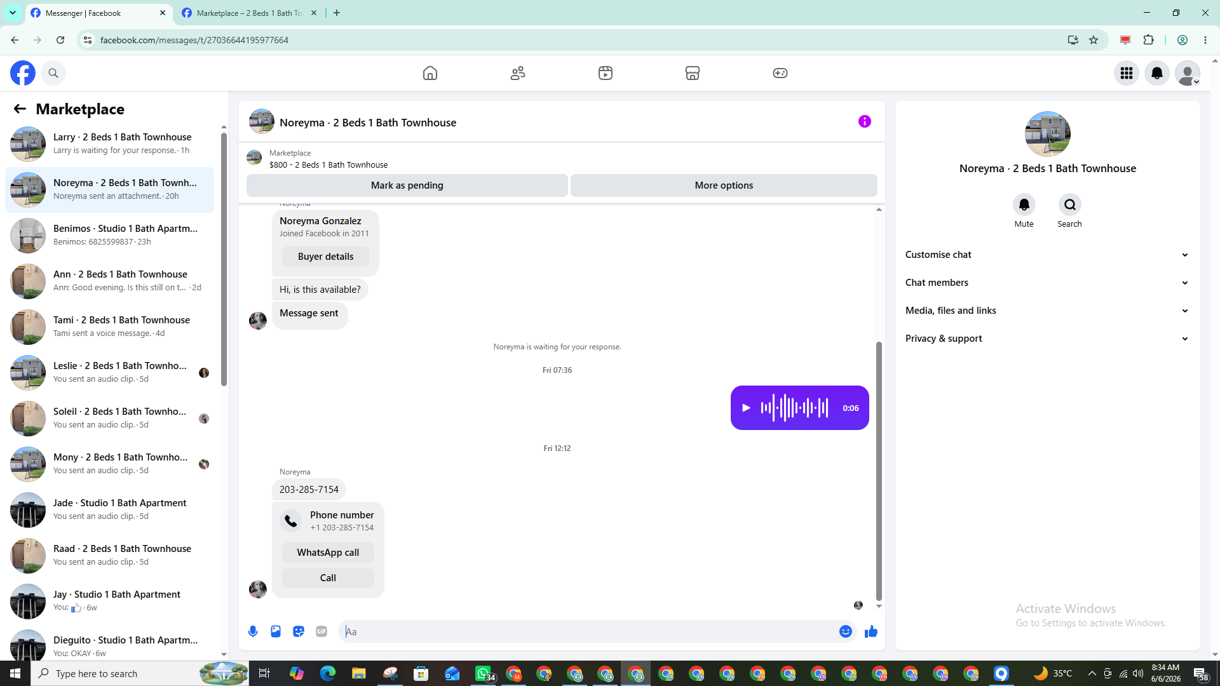This screenshot has width=1220, height=686.
Task: Open the account profile menu
Action: click(x=1188, y=73)
